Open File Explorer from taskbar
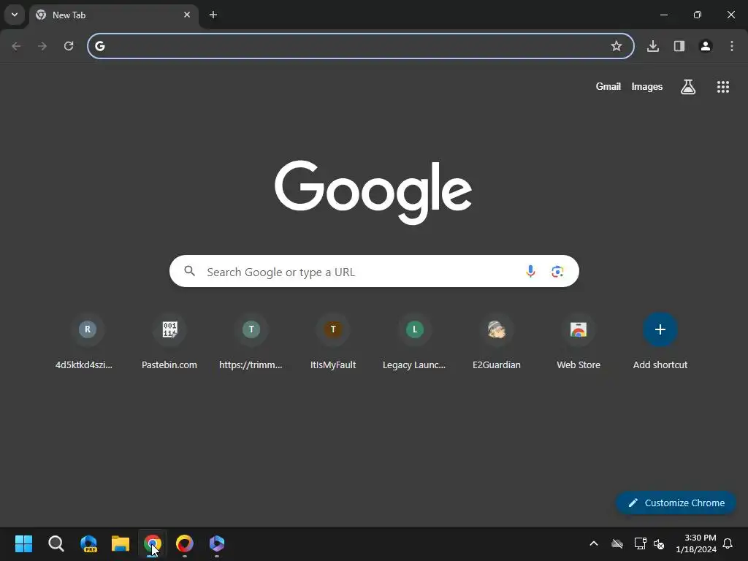The width and height of the screenshot is (748, 561). tap(121, 543)
